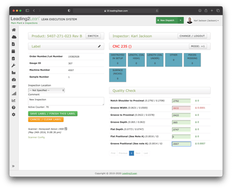Go back with Safari back arrow
Viewport: 232px width, 189px height.
point(34,11)
